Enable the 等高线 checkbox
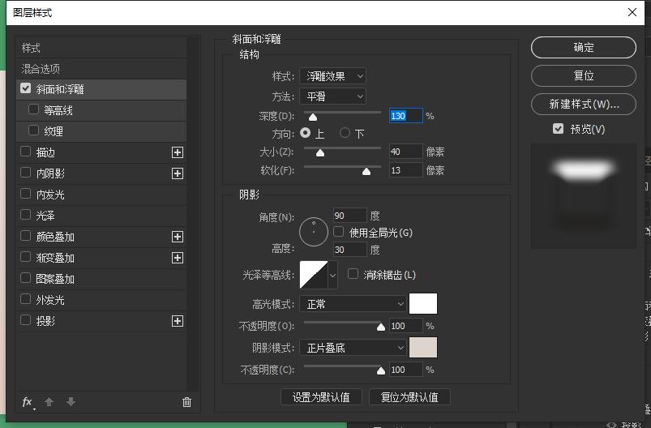 tap(33, 109)
